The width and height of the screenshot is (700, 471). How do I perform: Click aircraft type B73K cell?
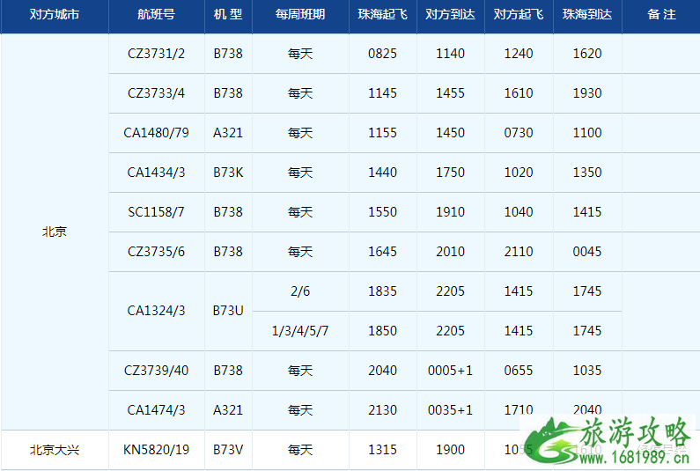point(228,173)
